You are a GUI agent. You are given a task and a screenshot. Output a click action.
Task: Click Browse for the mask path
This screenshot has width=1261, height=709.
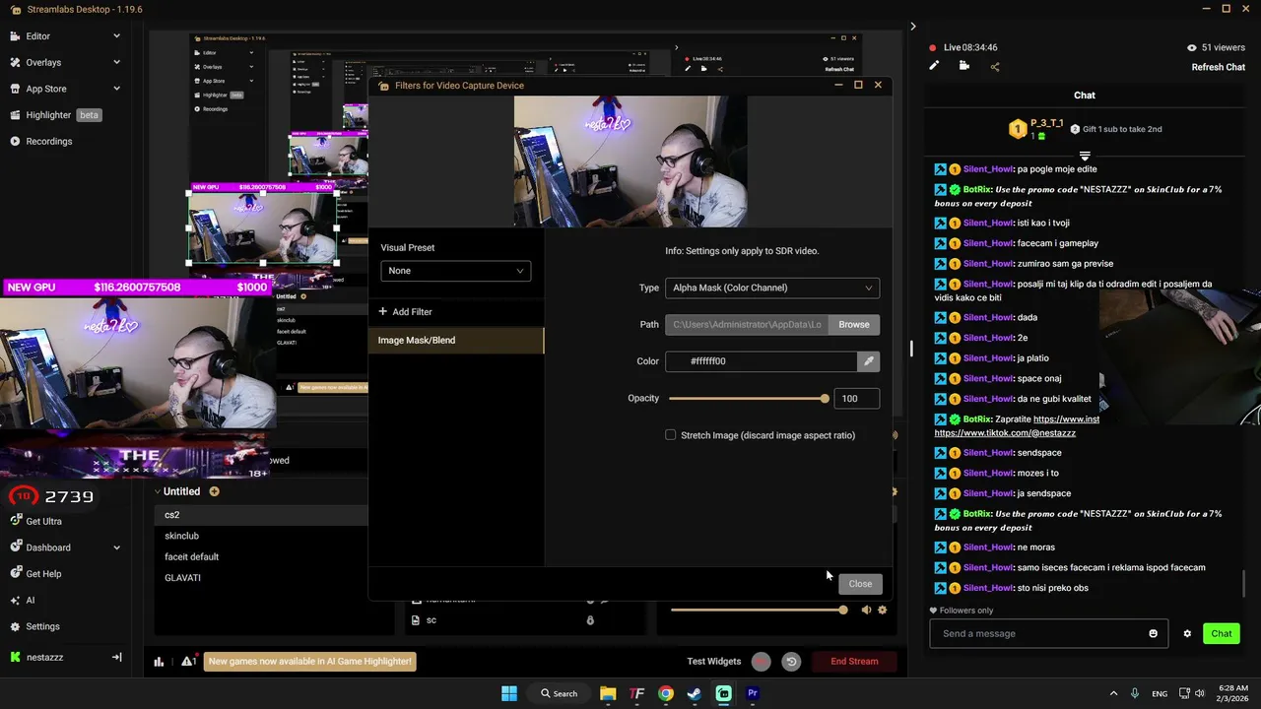(x=854, y=324)
